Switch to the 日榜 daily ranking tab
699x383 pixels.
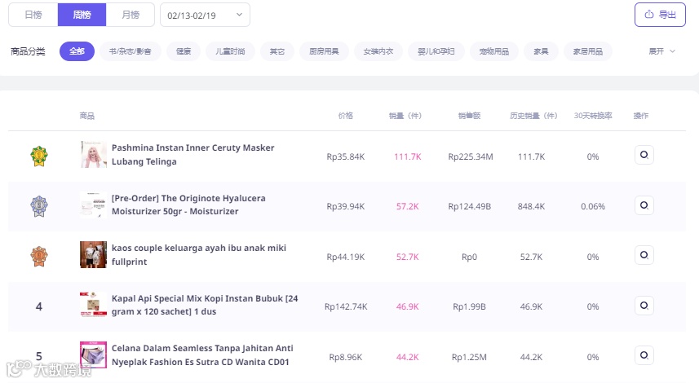pos(33,15)
